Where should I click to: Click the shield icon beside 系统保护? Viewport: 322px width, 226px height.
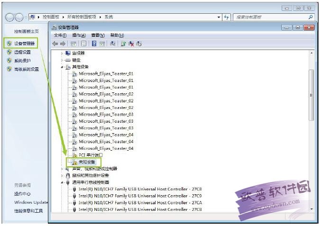[9, 61]
